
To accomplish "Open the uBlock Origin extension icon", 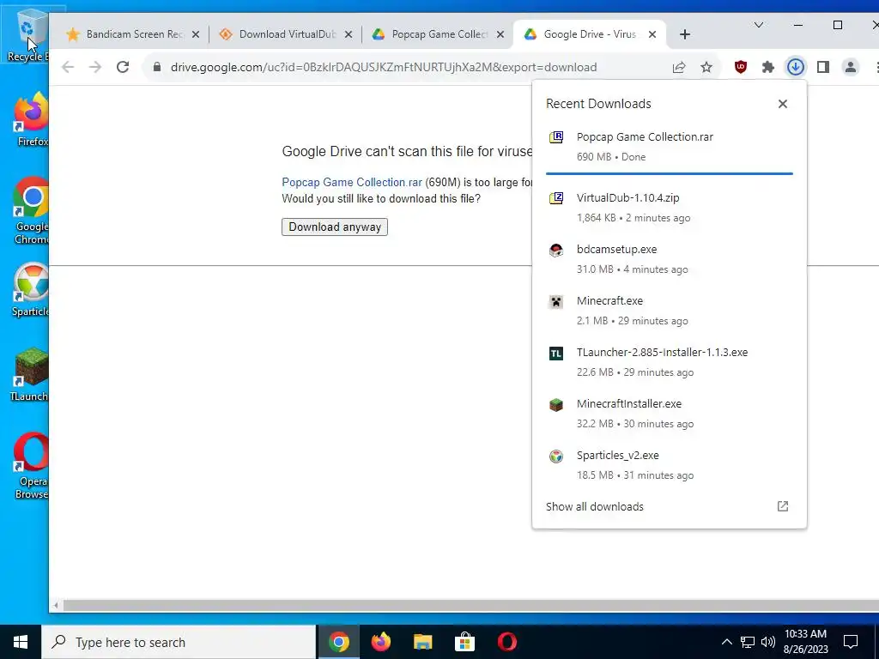I will (x=741, y=67).
